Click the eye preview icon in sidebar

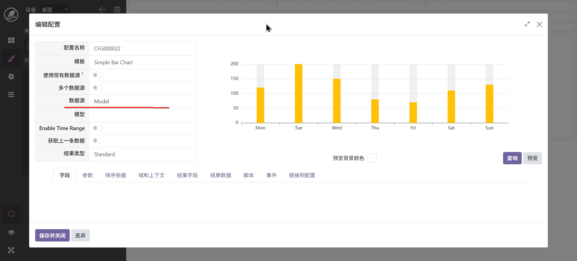11,232
